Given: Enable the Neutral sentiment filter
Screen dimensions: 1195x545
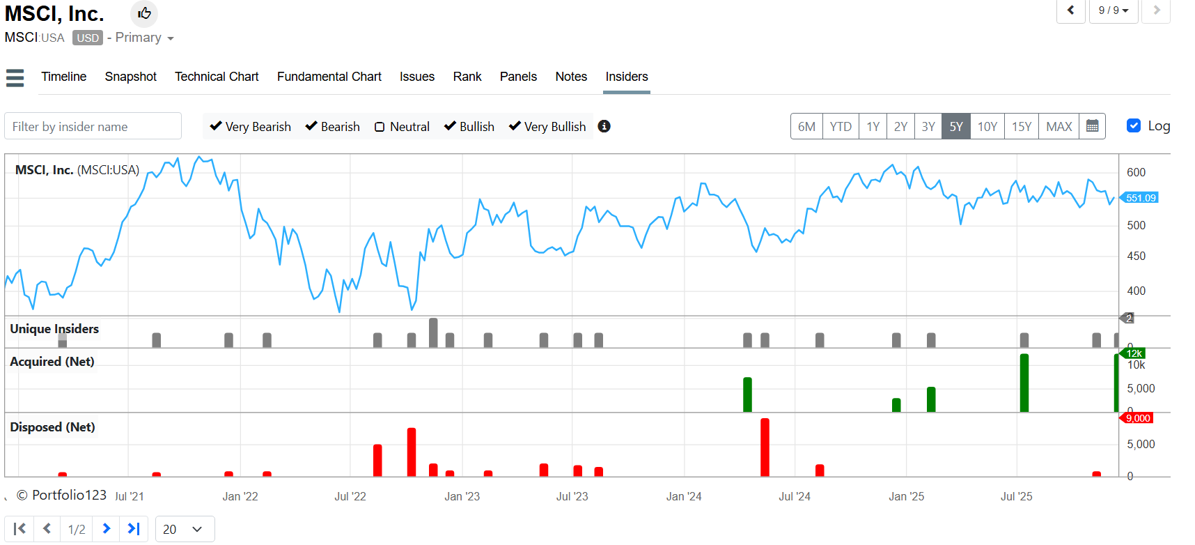Looking at the screenshot, I should pos(380,127).
